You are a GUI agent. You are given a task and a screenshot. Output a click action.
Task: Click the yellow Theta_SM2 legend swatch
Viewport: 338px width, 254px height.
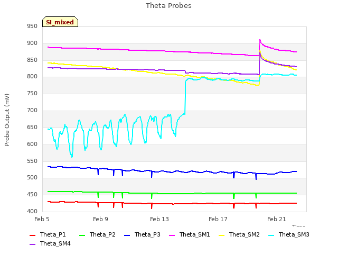click(222, 235)
